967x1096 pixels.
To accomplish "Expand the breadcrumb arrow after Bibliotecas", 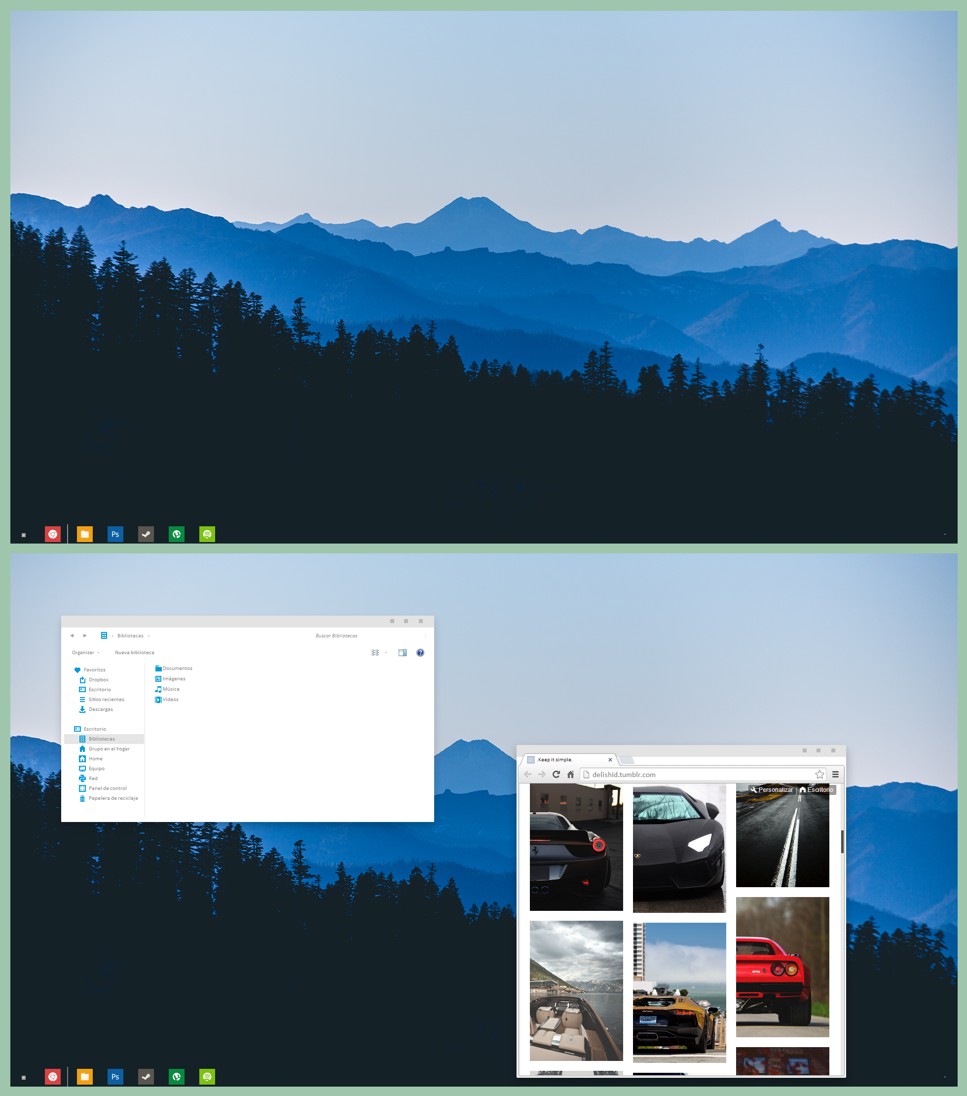I will (149, 635).
